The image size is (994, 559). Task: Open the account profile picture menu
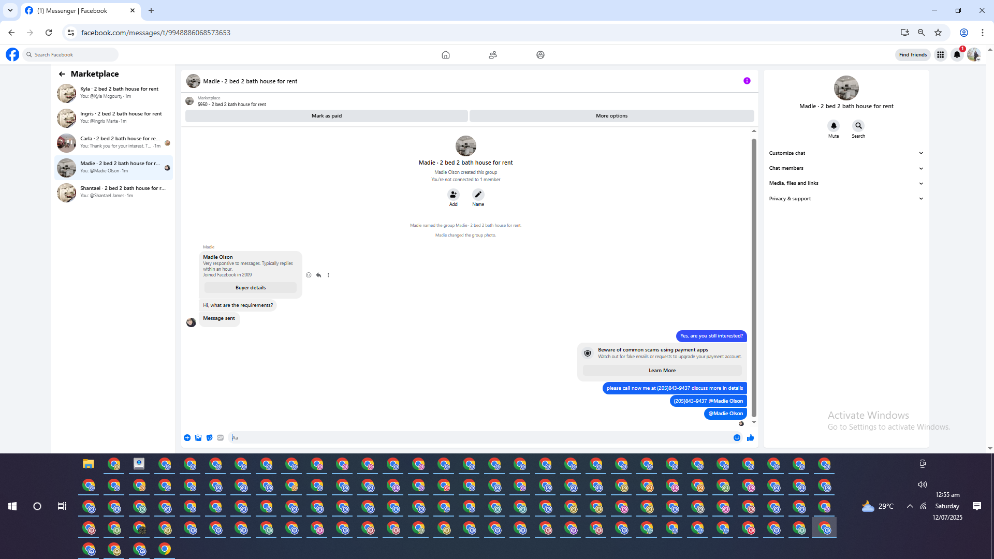(974, 54)
